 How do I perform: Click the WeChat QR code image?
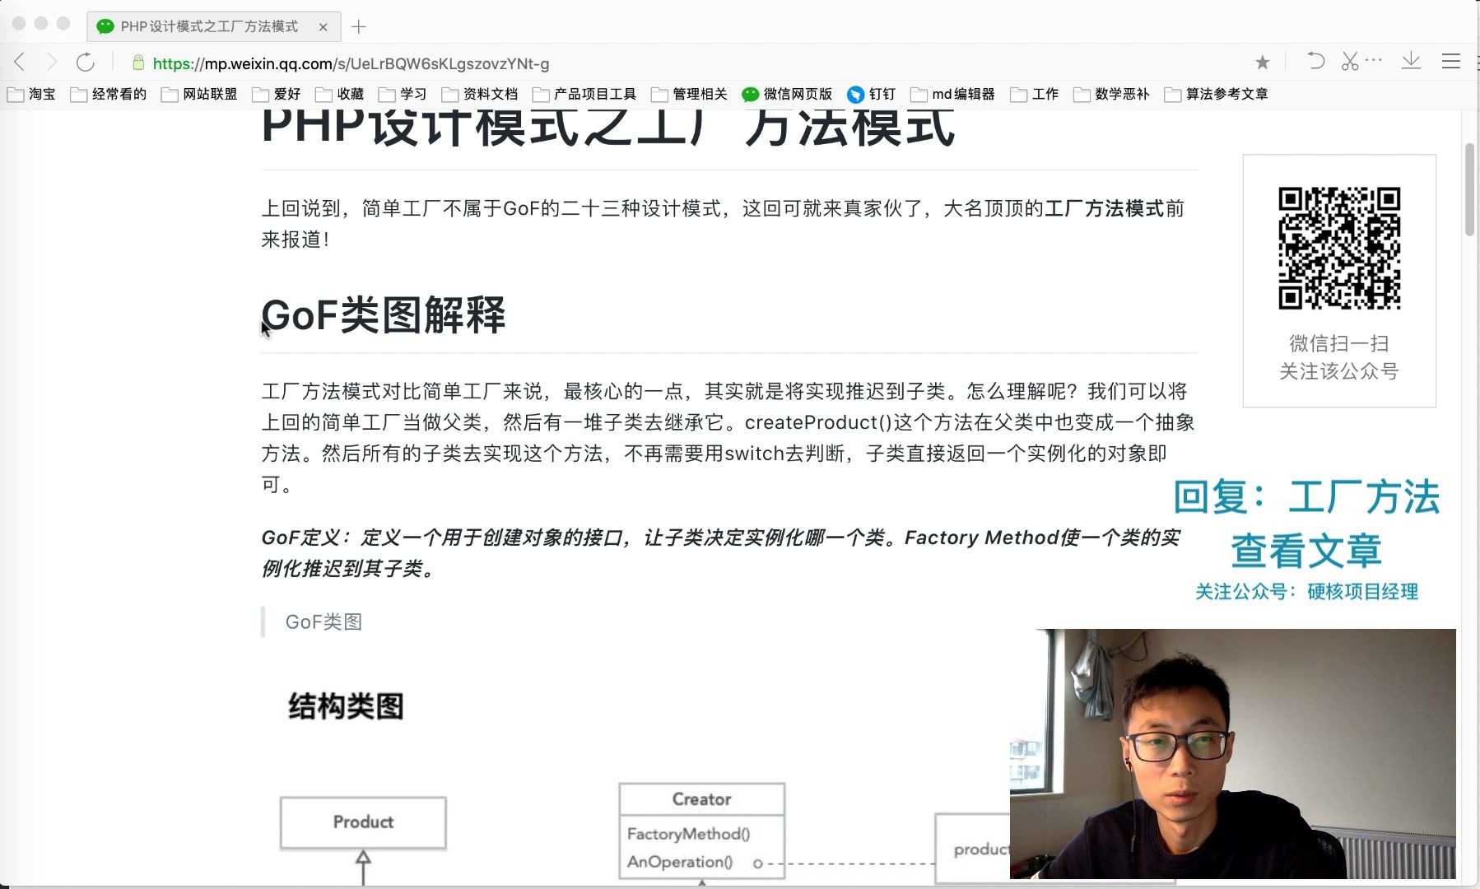coord(1339,248)
